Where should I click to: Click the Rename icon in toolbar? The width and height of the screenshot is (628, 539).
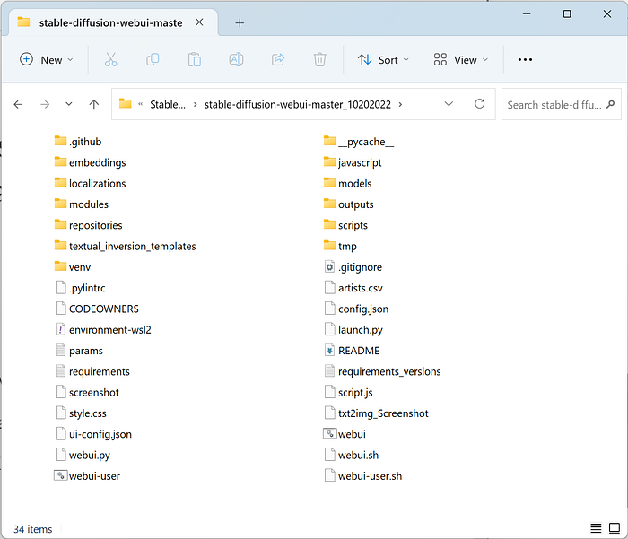tap(236, 60)
